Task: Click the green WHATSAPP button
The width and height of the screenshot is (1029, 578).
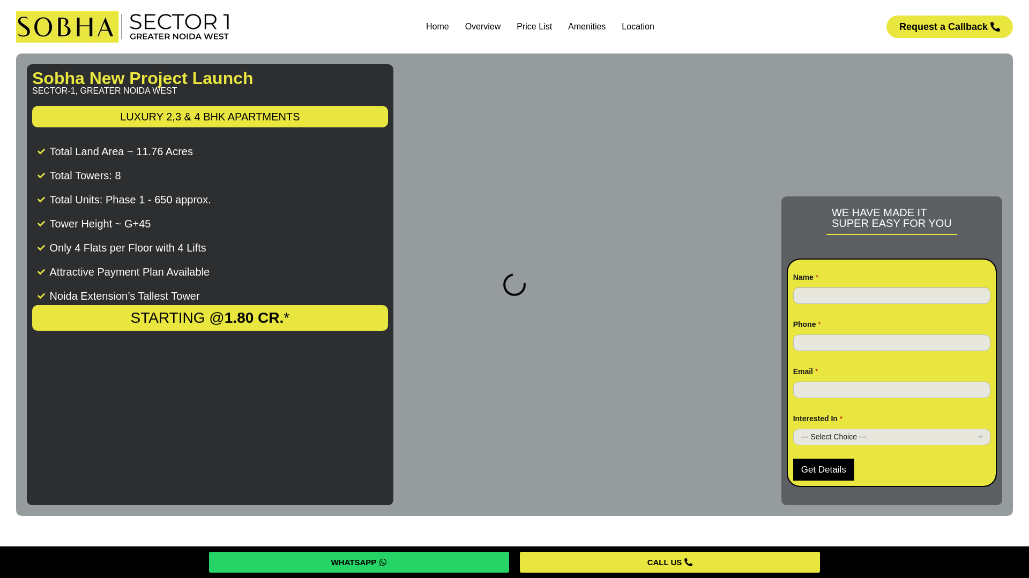Action: click(359, 562)
